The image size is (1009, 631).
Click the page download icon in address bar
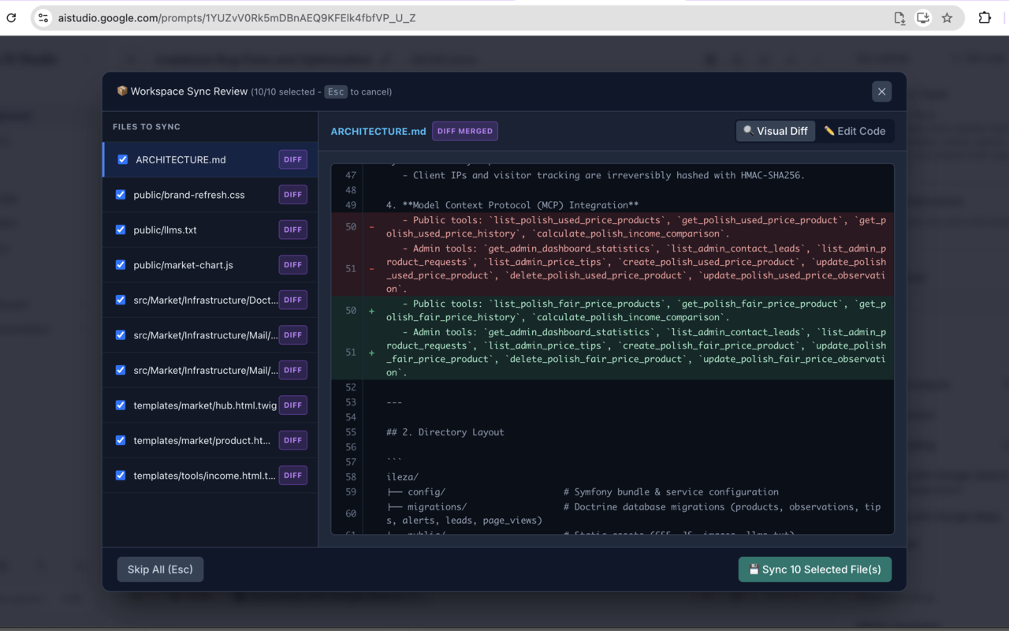pyautogui.click(x=899, y=17)
